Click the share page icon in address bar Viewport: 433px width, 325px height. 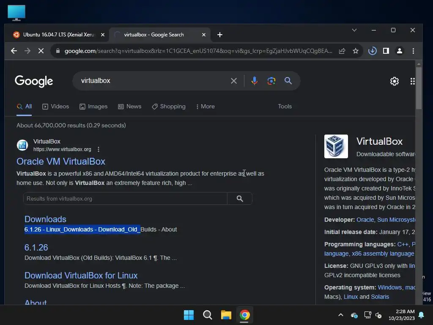tap(342, 51)
